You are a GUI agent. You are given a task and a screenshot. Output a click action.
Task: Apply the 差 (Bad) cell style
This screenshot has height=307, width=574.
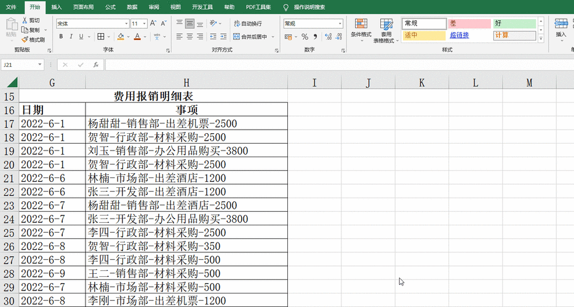pos(469,23)
